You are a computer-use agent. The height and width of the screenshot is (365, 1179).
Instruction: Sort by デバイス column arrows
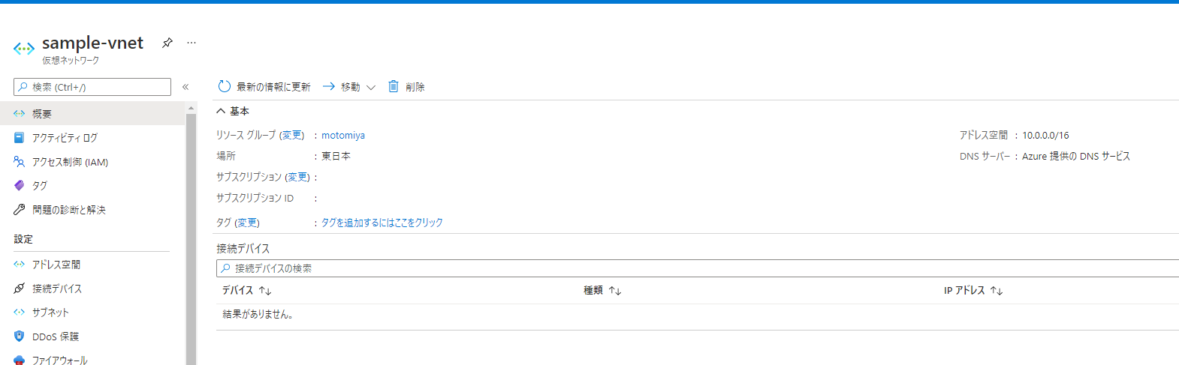pyautogui.click(x=265, y=291)
